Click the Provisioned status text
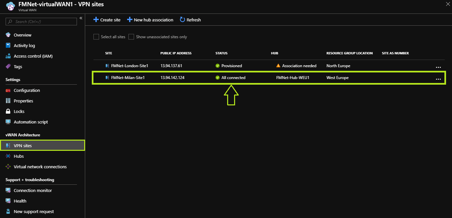452x218 pixels. [232, 66]
